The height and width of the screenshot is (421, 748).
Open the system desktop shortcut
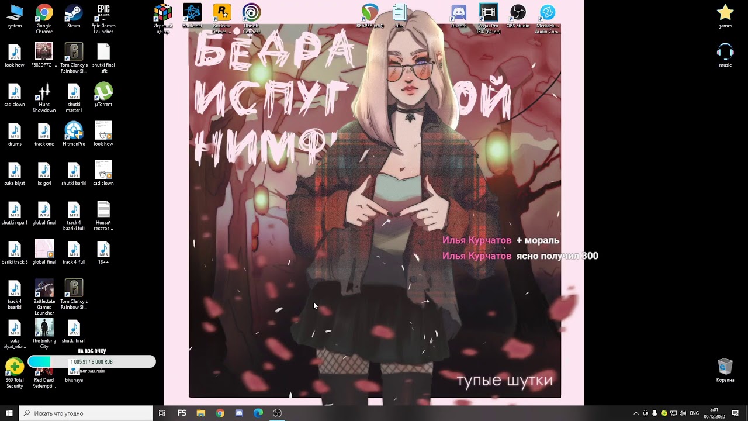pos(15,16)
